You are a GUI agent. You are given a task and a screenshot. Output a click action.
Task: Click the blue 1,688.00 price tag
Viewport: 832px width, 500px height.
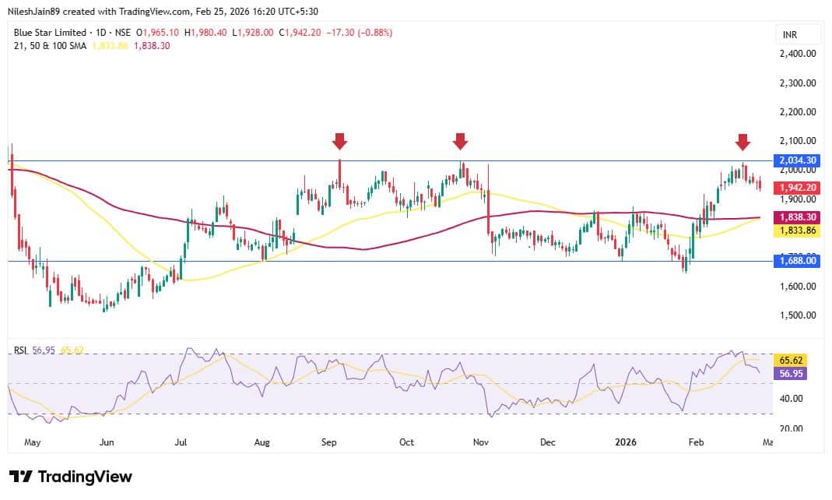click(x=797, y=260)
